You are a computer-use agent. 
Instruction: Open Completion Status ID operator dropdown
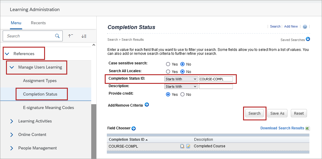coord(181,79)
